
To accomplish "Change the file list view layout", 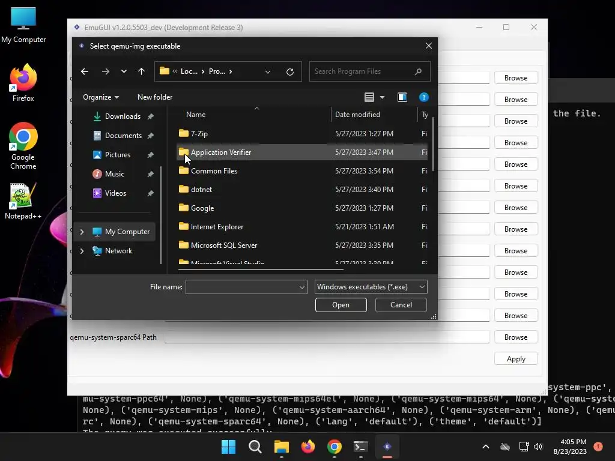I will [x=369, y=97].
